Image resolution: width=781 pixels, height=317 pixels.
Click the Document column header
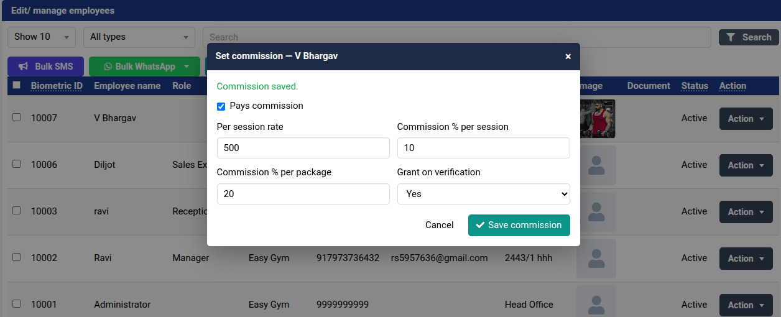tap(649, 86)
